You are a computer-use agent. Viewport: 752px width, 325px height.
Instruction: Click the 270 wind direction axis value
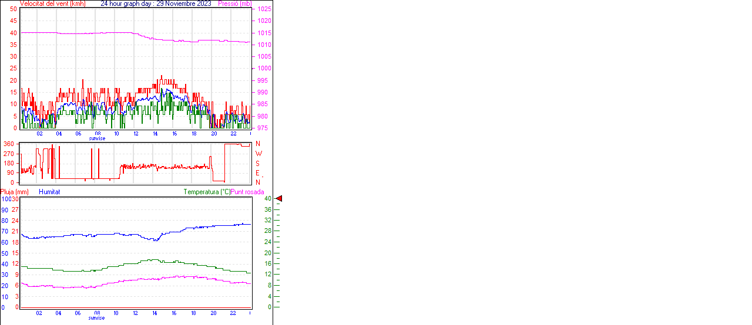click(9, 154)
